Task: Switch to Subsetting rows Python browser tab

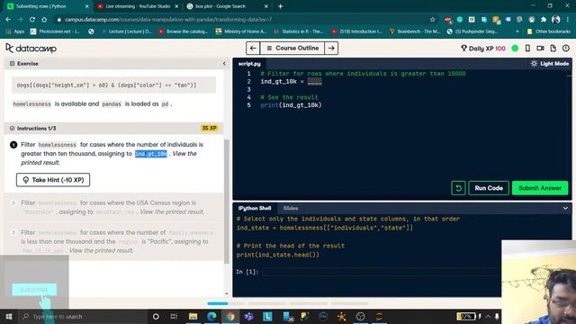Action: pyautogui.click(x=45, y=6)
